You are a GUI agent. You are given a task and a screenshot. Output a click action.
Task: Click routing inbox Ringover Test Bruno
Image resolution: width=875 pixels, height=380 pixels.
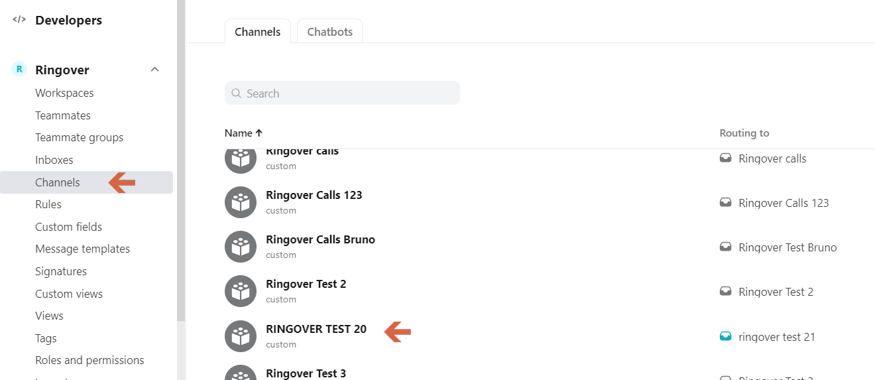pyautogui.click(x=788, y=247)
